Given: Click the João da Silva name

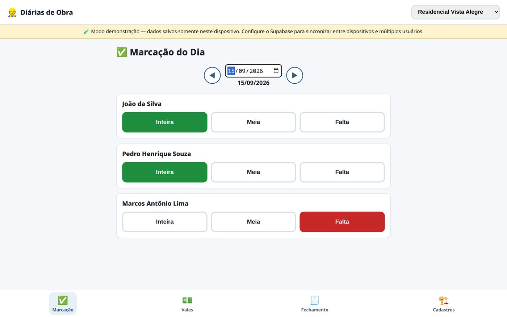Looking at the screenshot, I should point(142,104).
